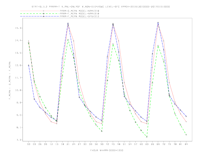Image resolution: width=203 pixels, height=157 pixels.
Task: Click x-axis forecast hour label 21
Action: point(68,144)
